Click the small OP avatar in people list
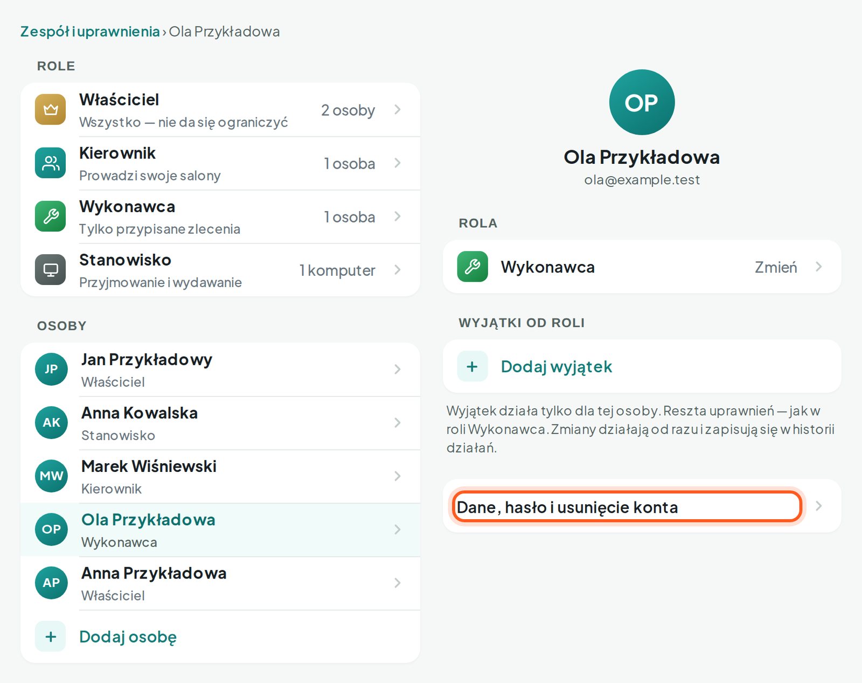 pyautogui.click(x=51, y=529)
